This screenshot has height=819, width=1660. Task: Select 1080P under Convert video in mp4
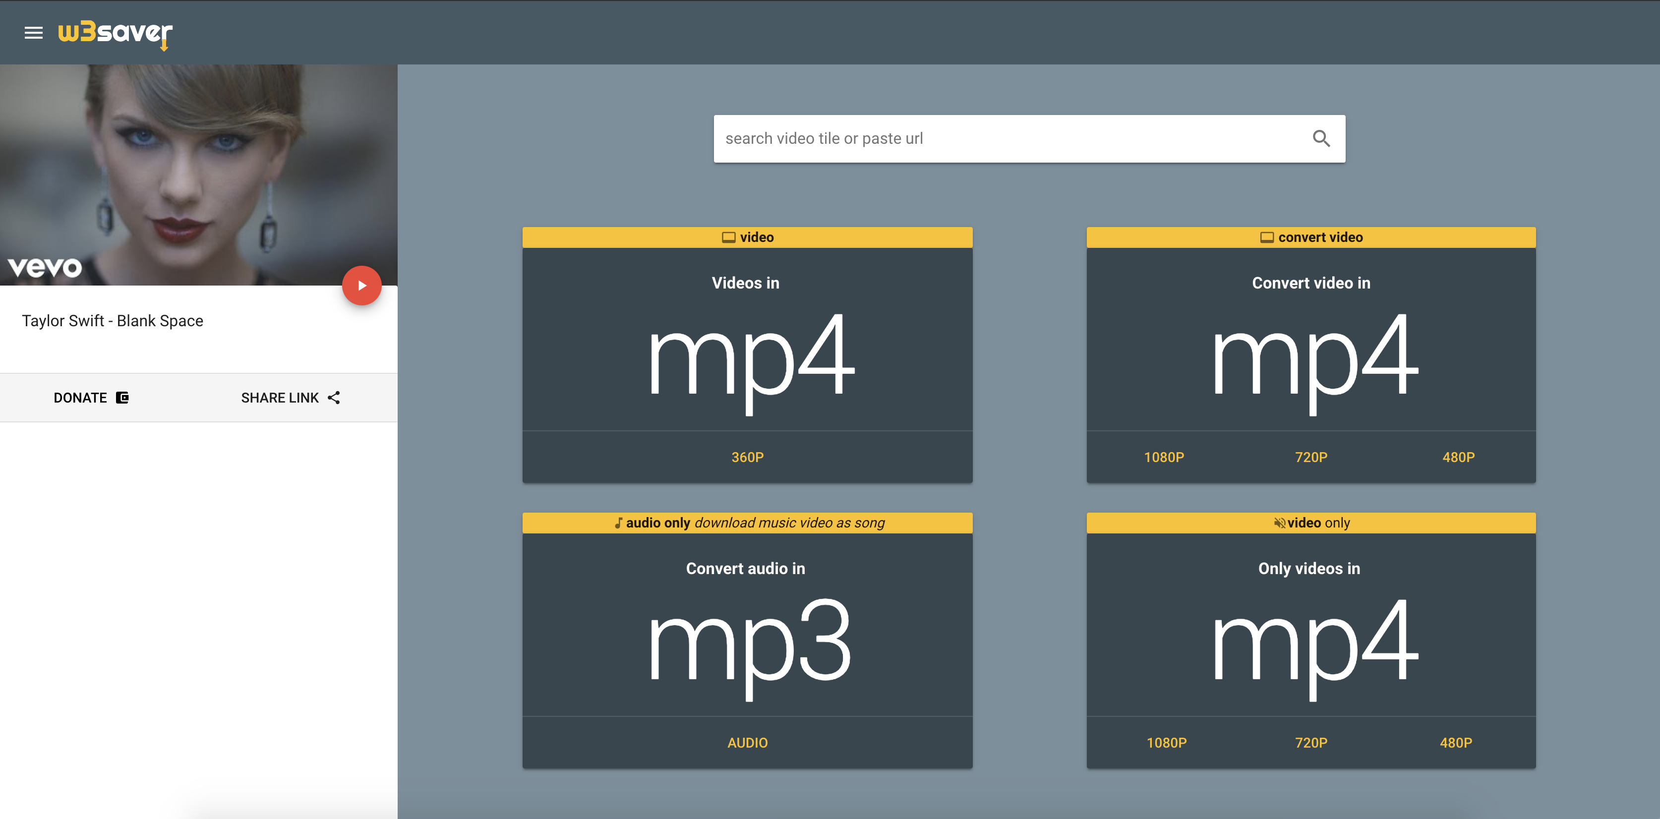pyautogui.click(x=1164, y=457)
